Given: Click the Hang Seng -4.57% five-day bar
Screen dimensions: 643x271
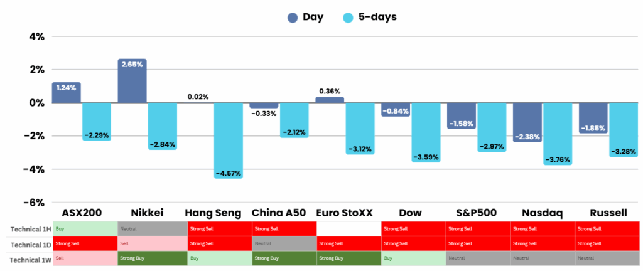Looking at the screenshot, I should click(x=229, y=140).
